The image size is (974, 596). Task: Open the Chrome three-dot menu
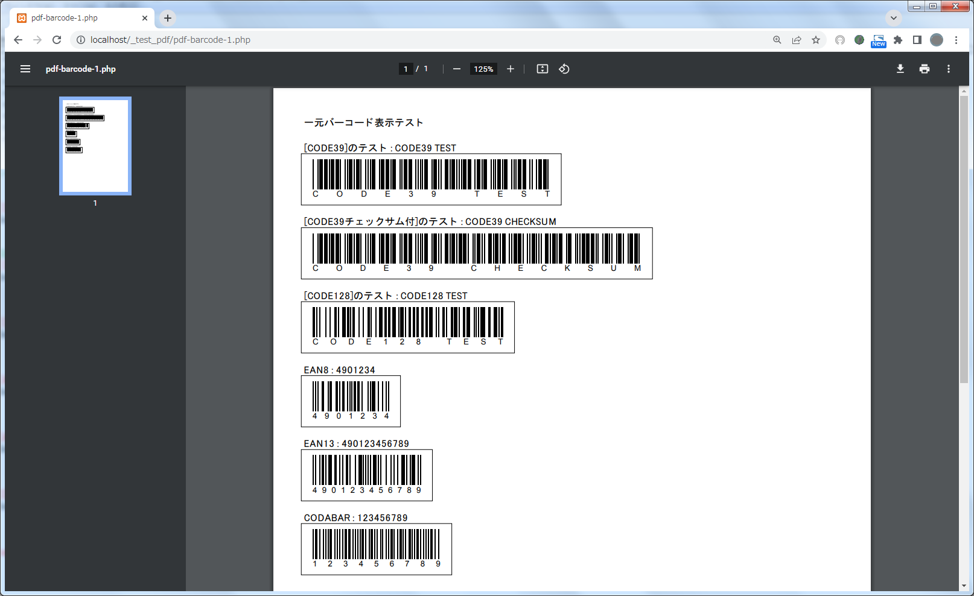pyautogui.click(x=956, y=40)
